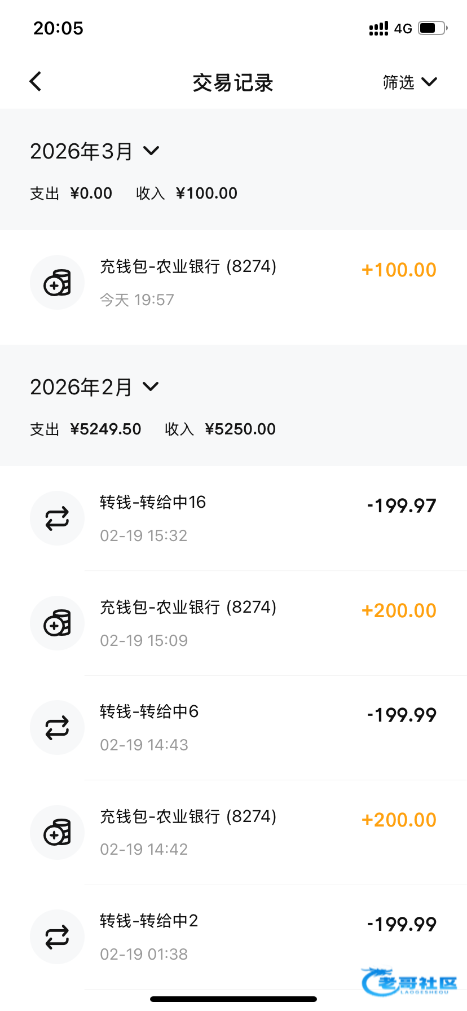
Task: Tap the February 收入 ¥5250.00 summary
Action: coord(220,429)
